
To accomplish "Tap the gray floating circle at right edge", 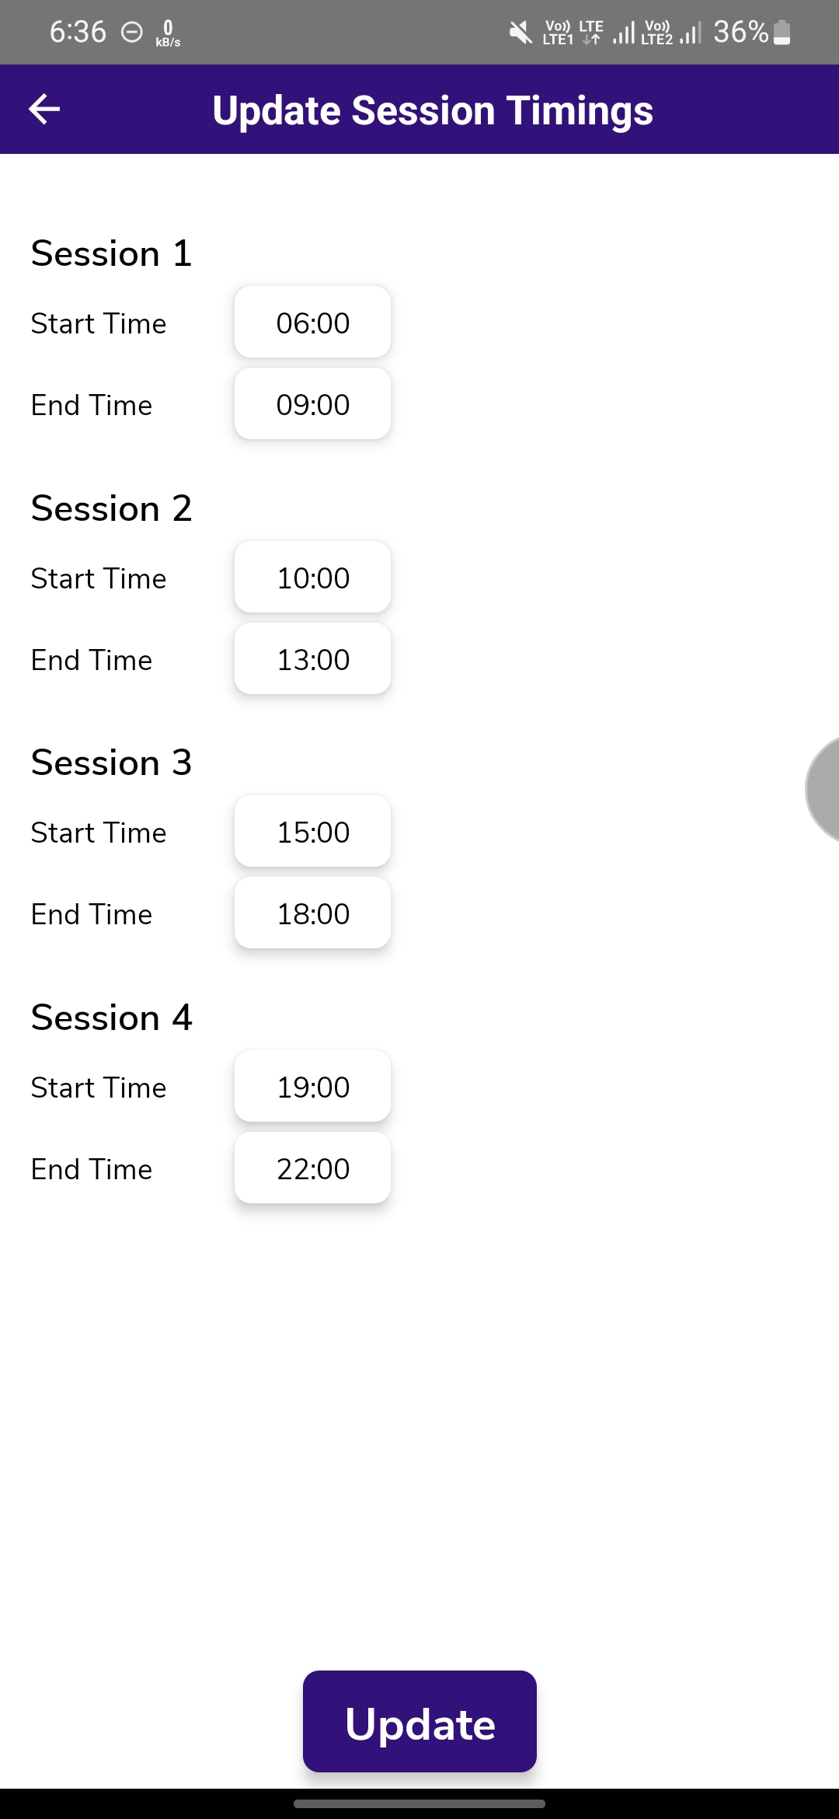I will click(x=823, y=789).
